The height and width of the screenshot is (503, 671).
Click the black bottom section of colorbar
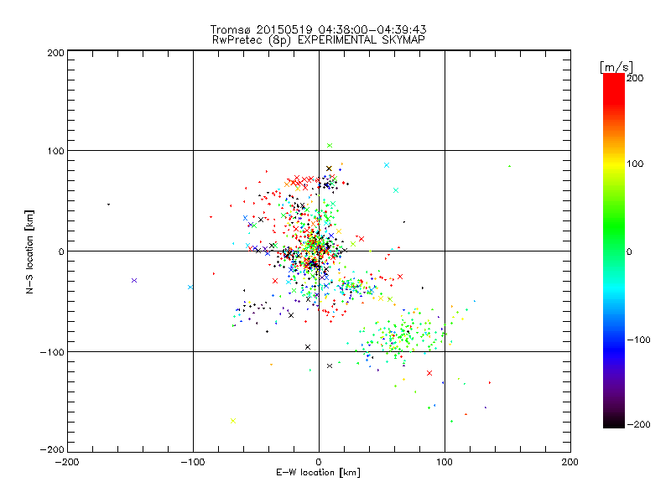[614, 422]
